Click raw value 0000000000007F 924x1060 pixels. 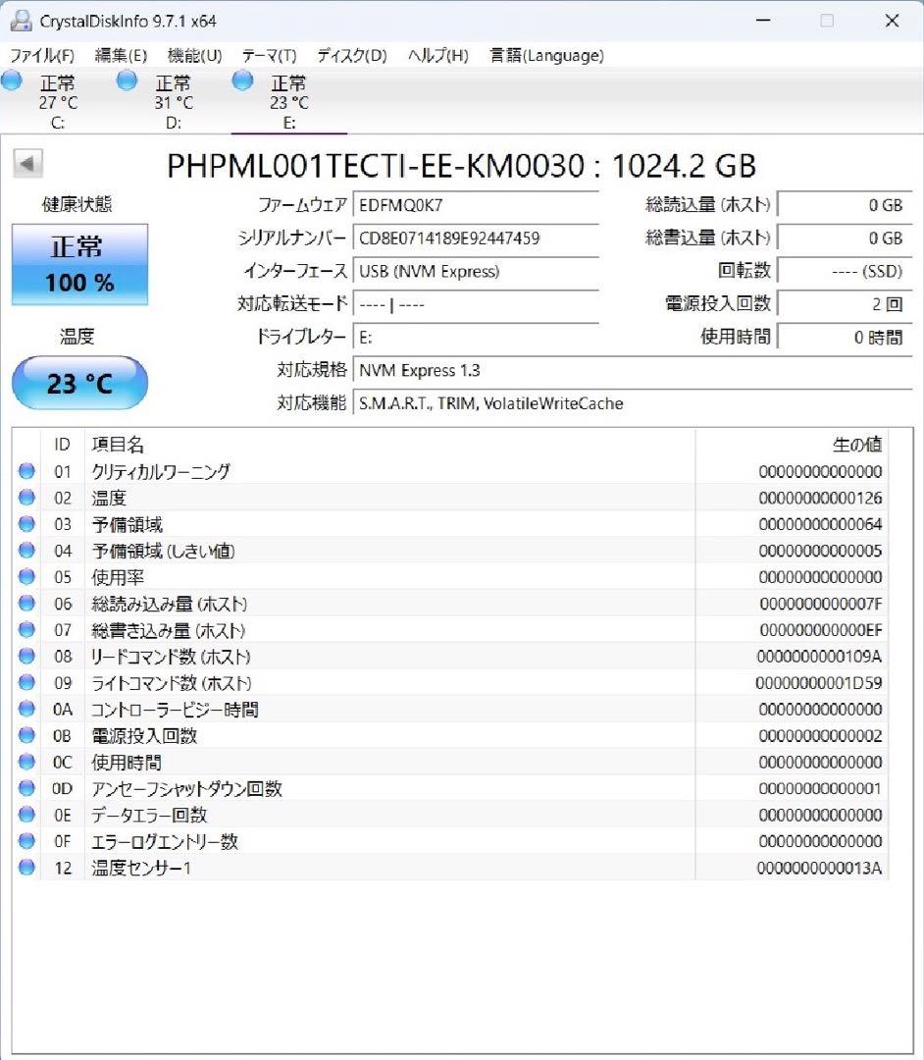pos(821,604)
